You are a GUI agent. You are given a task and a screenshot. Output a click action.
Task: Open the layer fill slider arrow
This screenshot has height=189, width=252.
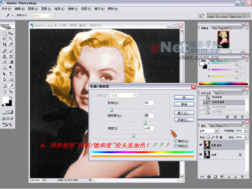point(246,137)
